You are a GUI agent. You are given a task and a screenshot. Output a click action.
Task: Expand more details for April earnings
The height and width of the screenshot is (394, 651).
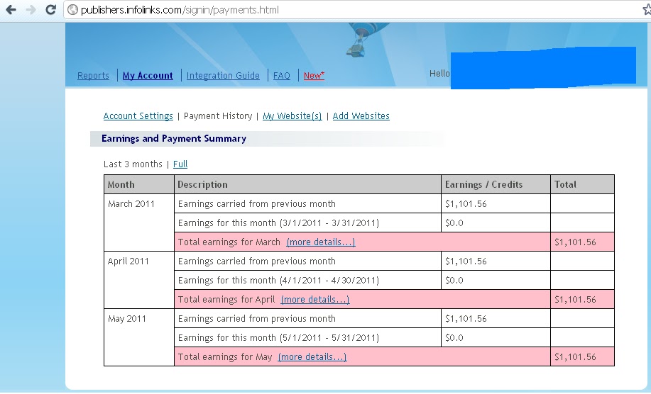pyautogui.click(x=315, y=300)
